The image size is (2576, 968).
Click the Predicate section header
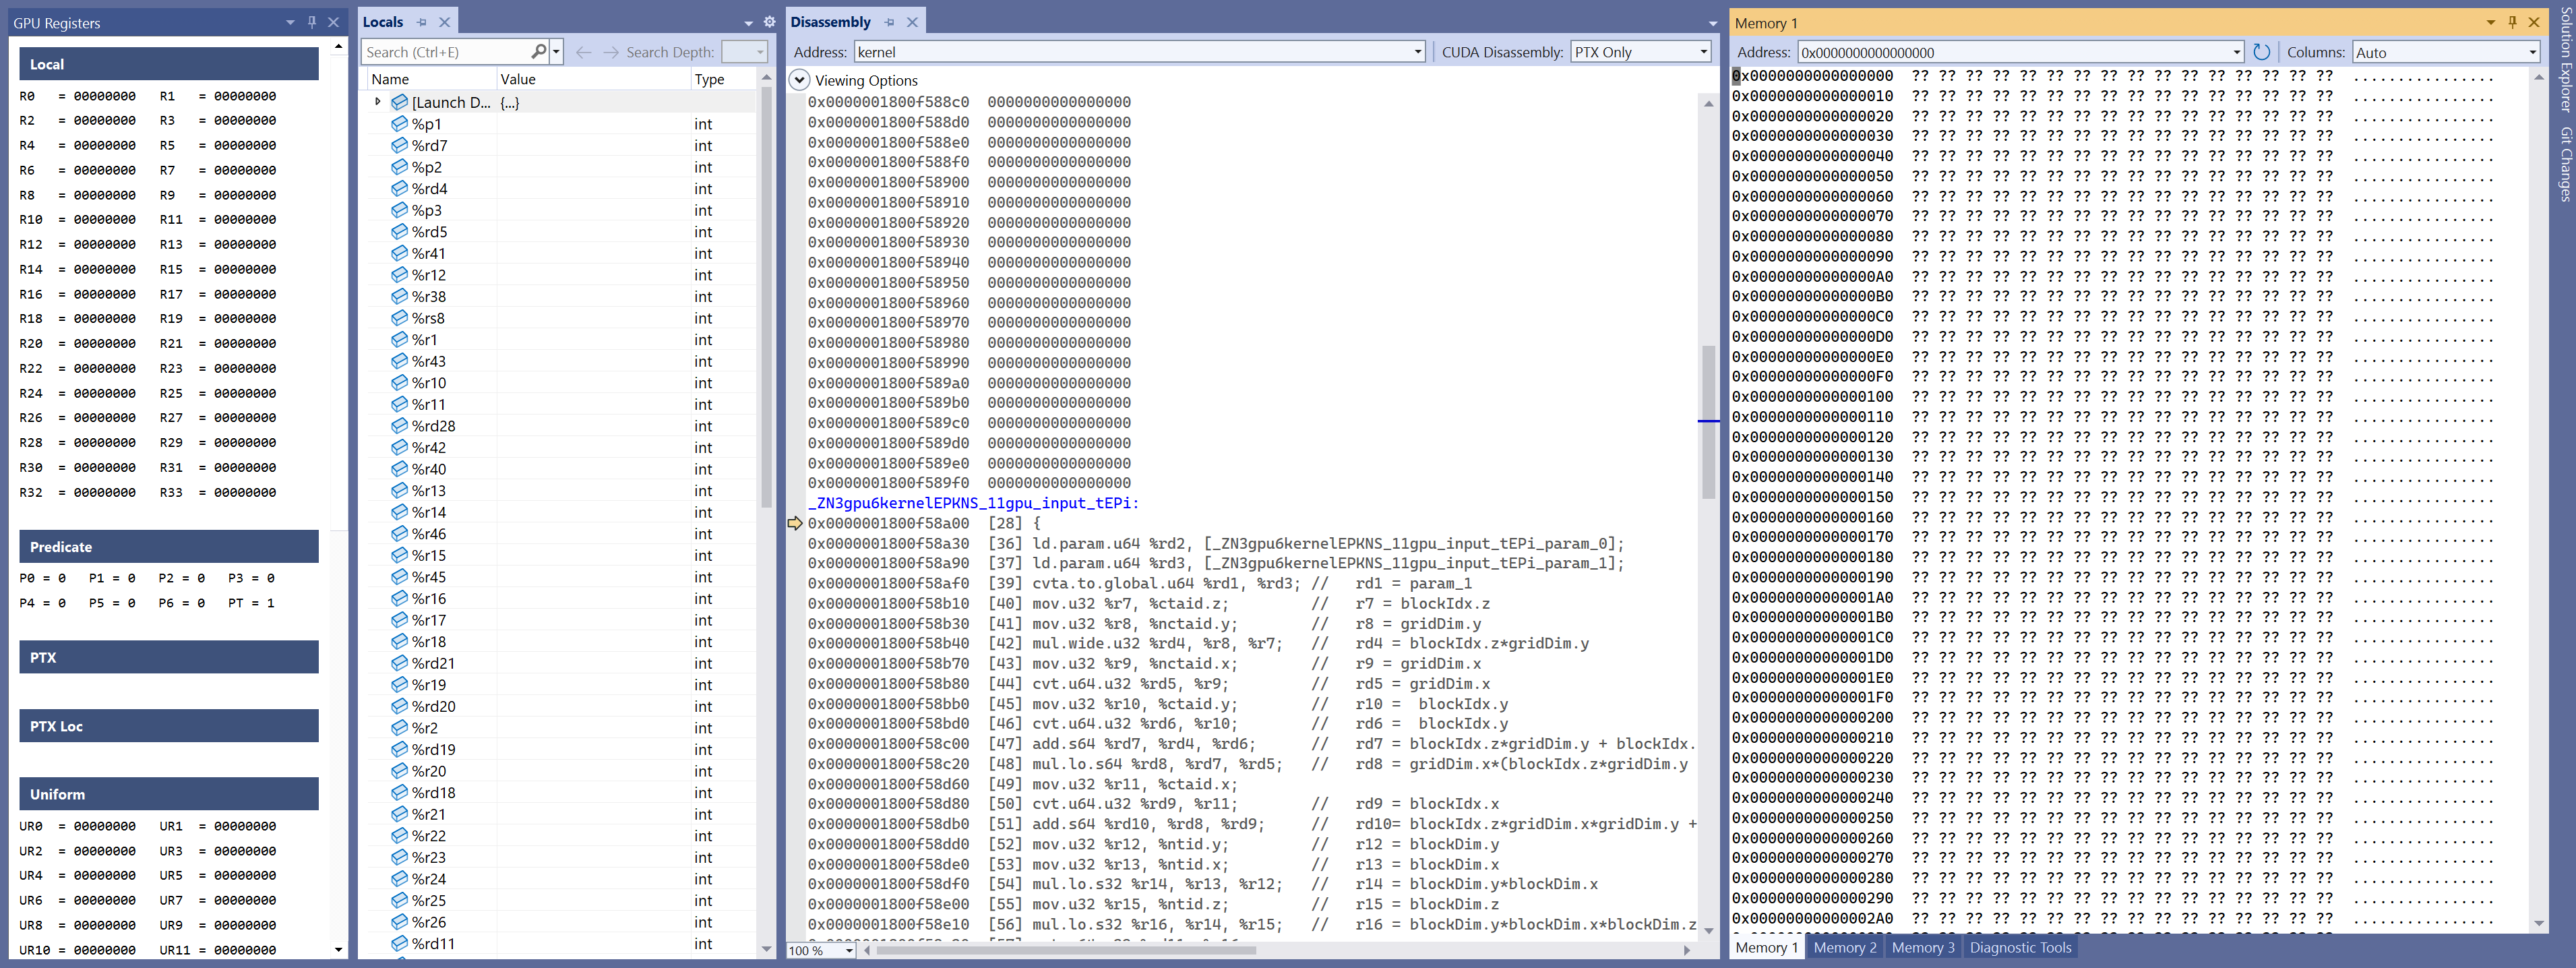pos(169,547)
